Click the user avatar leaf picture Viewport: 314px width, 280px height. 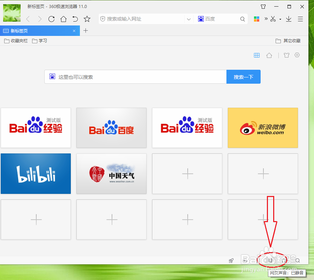[x=12, y=13]
